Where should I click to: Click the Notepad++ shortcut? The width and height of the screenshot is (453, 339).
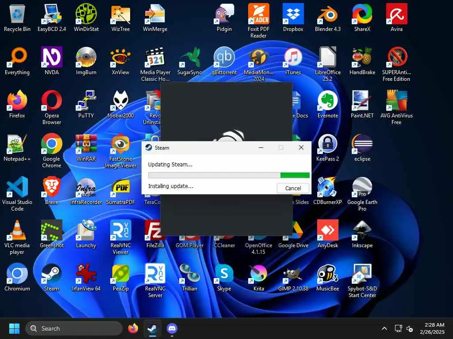click(17, 147)
